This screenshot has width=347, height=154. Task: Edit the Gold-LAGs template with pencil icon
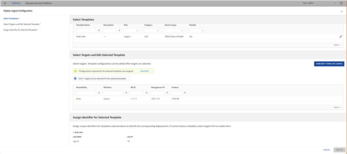coord(341,36)
